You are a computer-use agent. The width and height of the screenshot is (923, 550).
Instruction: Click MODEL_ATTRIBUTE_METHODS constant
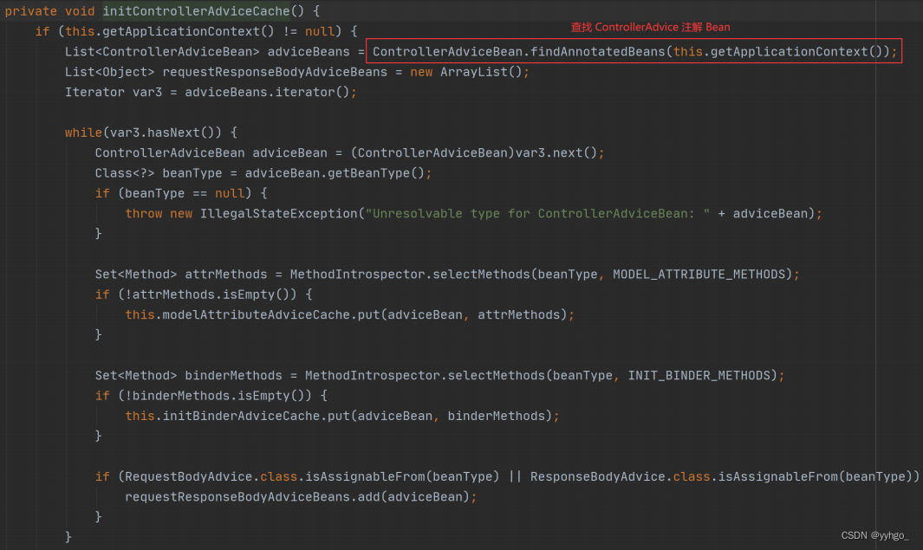[699, 274]
